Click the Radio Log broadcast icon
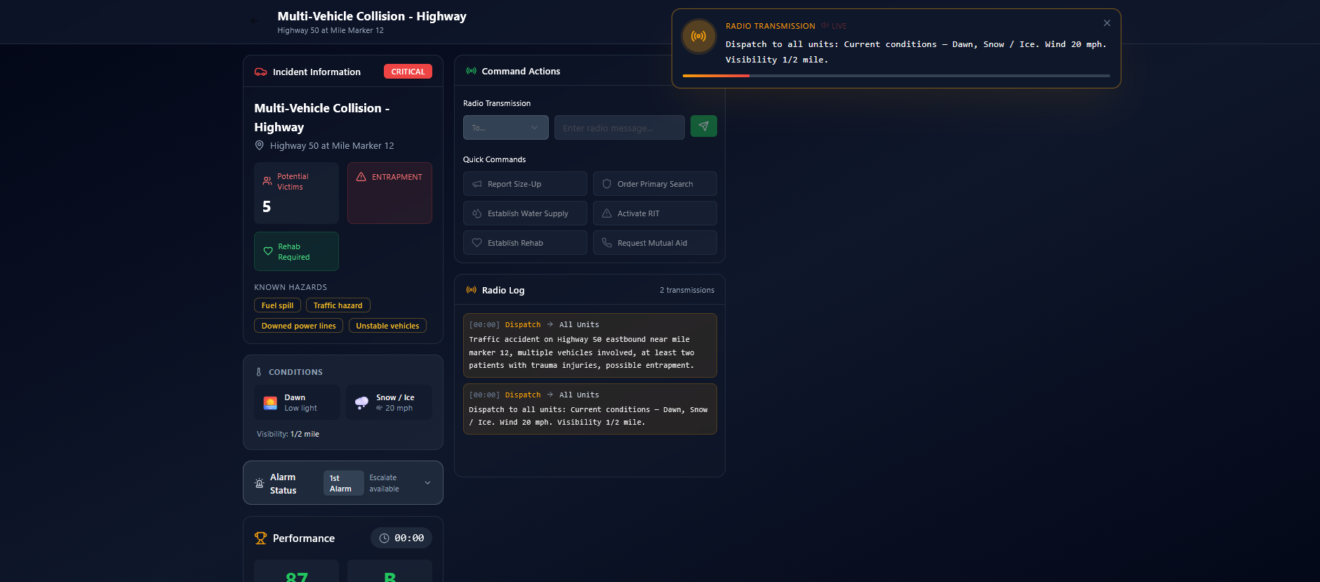This screenshot has width=1320, height=582. coord(472,290)
